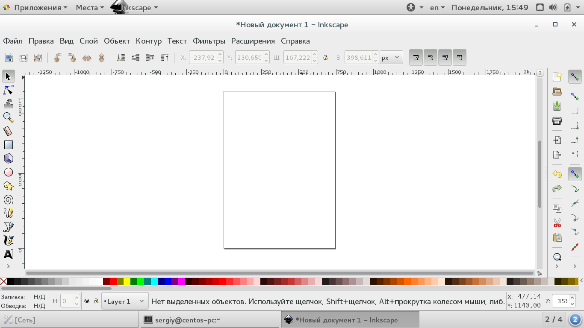Activate the Calligraphy pen tool
The width and height of the screenshot is (584, 328).
(8, 240)
